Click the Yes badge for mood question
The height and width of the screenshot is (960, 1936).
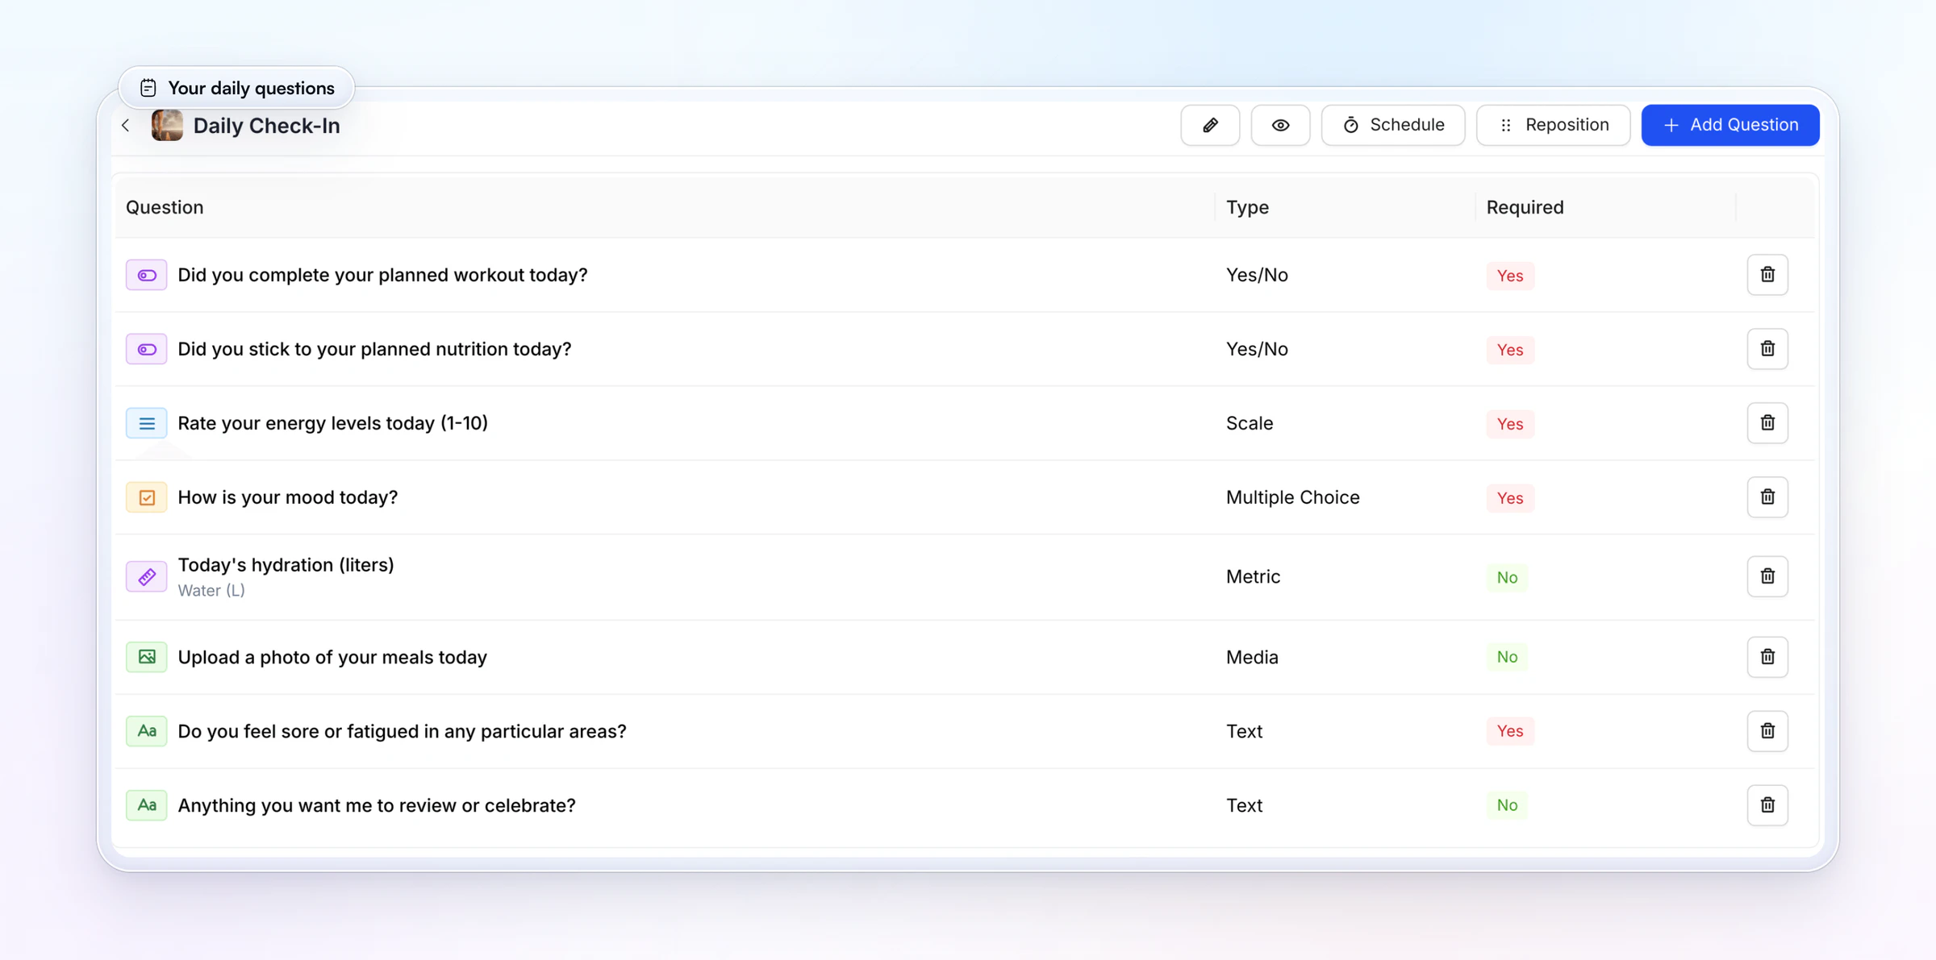click(1510, 498)
